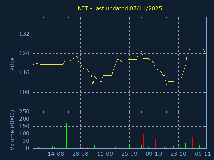Click the 06-11 date label
The image size is (214, 160).
[x=203, y=154]
